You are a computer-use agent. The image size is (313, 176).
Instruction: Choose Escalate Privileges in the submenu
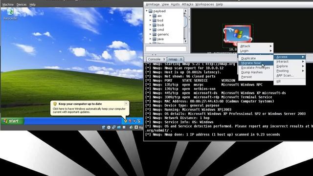pos(256,67)
